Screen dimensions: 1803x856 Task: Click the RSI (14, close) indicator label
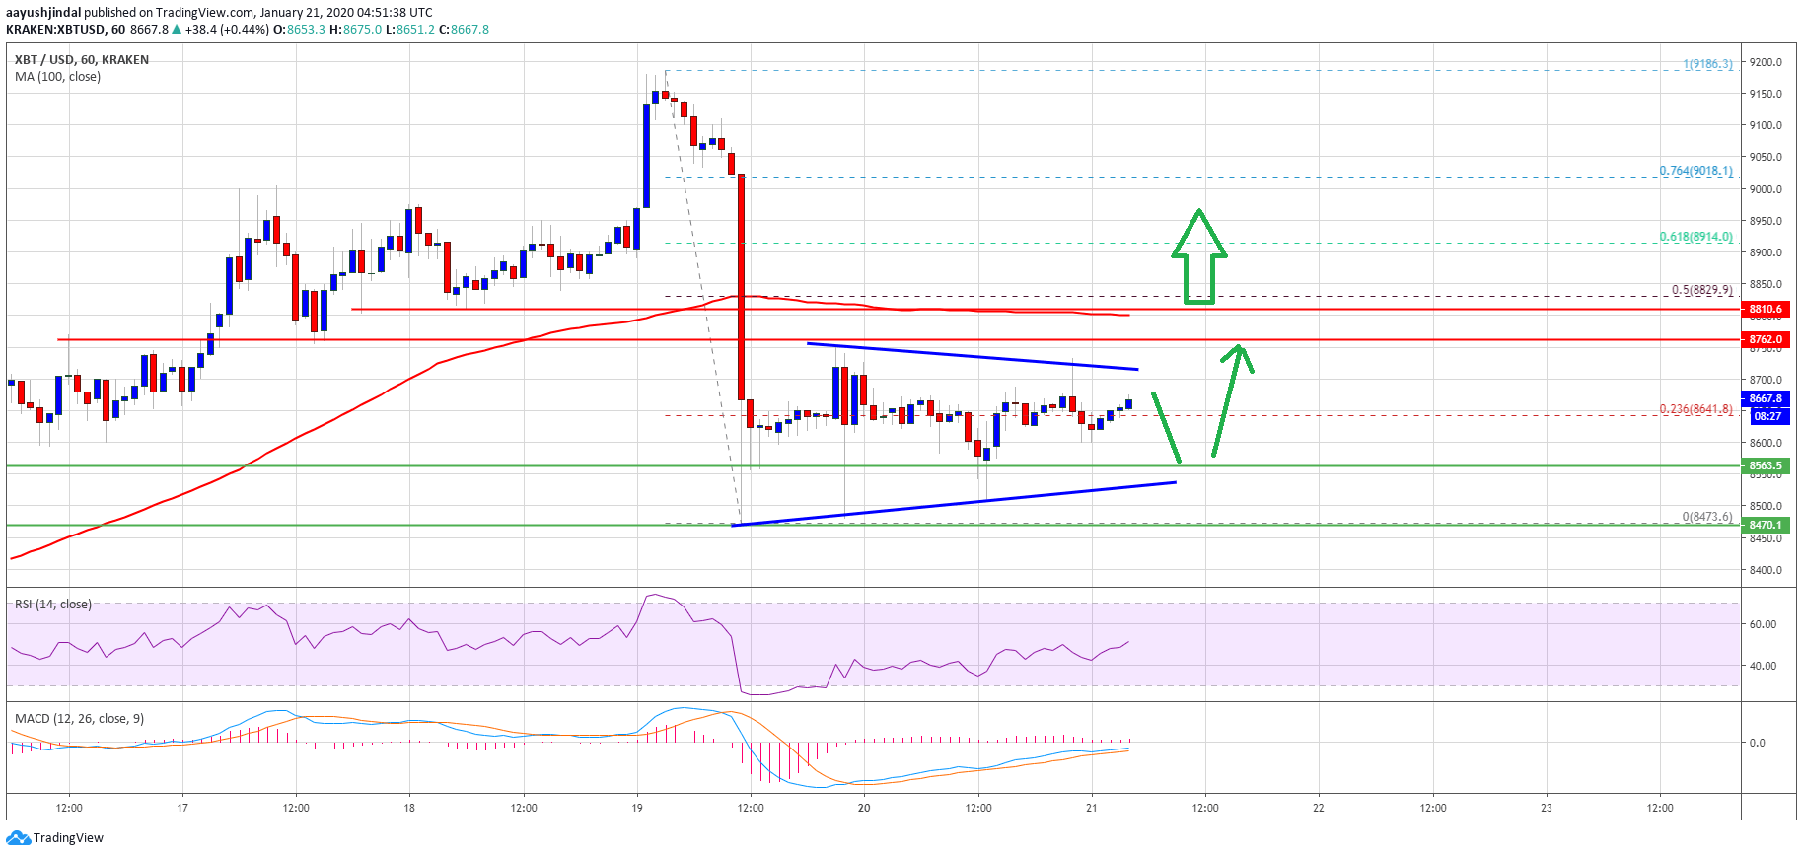(x=53, y=605)
